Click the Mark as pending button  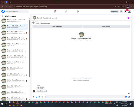[x=57, y=26]
